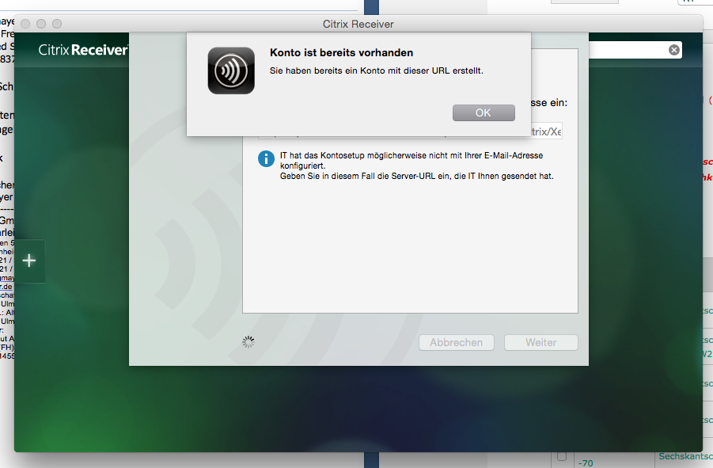Click 'Sechskantsc' text in background window

(x=685, y=456)
